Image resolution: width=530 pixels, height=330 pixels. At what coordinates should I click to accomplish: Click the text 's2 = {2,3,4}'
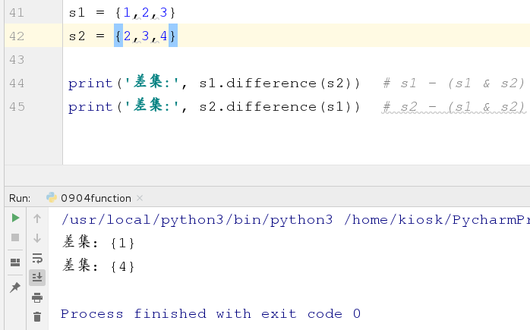click(123, 36)
